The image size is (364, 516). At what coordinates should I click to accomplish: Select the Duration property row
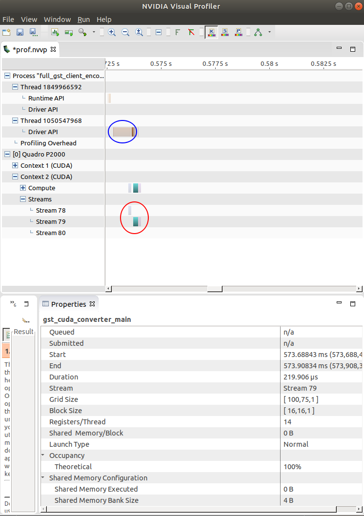coord(202,377)
